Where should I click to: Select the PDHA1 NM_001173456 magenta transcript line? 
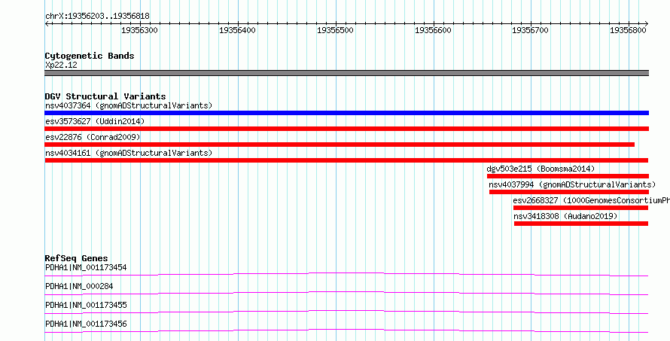point(346,330)
